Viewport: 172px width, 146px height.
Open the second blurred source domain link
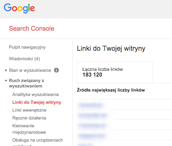click(x=93, y=115)
